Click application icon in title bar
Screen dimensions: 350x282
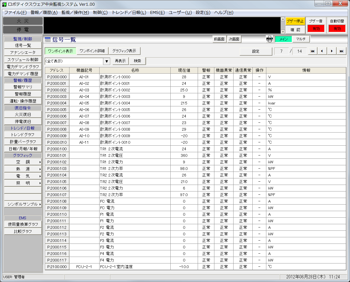point(4,4)
